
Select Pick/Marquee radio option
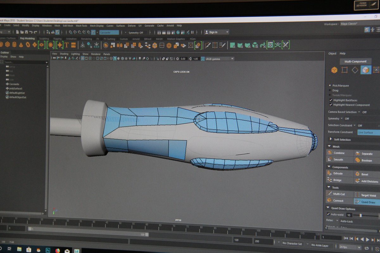[x=330, y=85]
